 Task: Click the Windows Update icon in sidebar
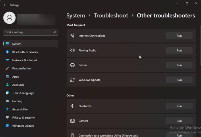(x=7, y=126)
